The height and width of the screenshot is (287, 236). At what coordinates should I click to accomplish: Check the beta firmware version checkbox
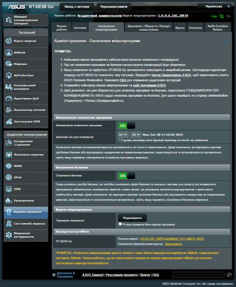coord(120,224)
